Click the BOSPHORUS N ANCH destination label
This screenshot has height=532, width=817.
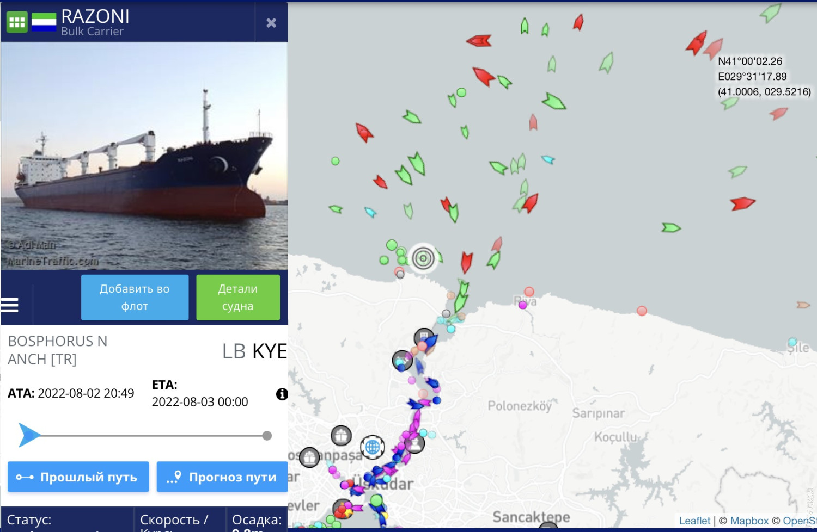pyautogui.click(x=58, y=350)
